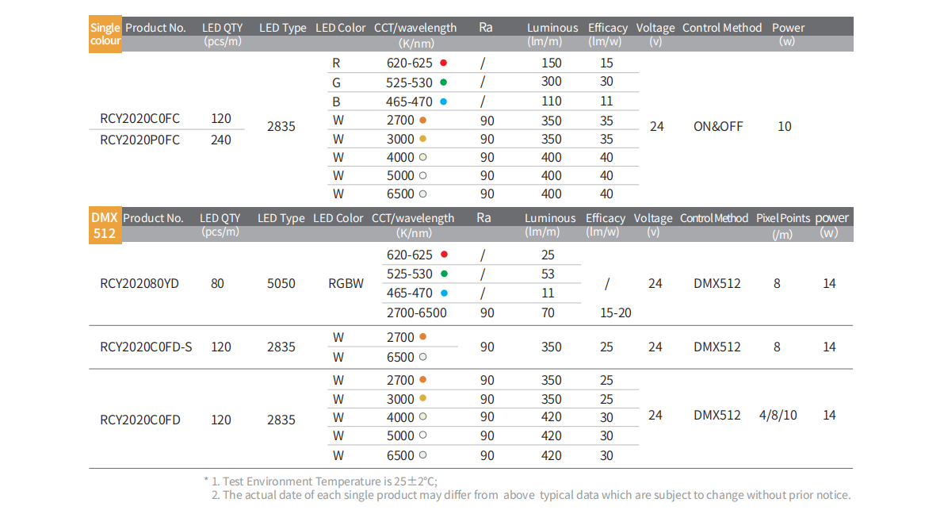
Task: Click green dot beside 525-530 in DMX 512 table
Action: [x=444, y=274]
